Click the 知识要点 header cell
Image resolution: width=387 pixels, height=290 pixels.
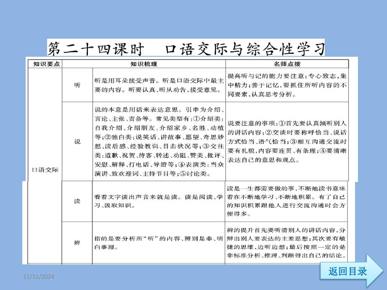click(x=45, y=64)
